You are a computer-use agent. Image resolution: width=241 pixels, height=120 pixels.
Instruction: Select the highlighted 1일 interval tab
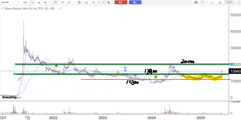[x=32, y=3]
